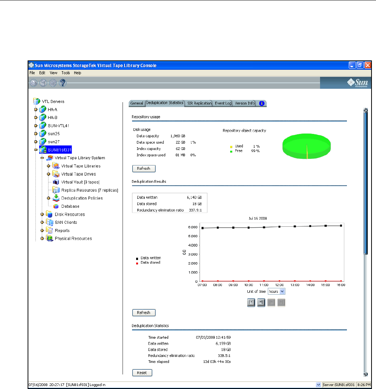Image resolution: width=376 pixels, height=389 pixels.
Task: Click the Virtual Tape Drives folder icon
Action: [x=56, y=174]
